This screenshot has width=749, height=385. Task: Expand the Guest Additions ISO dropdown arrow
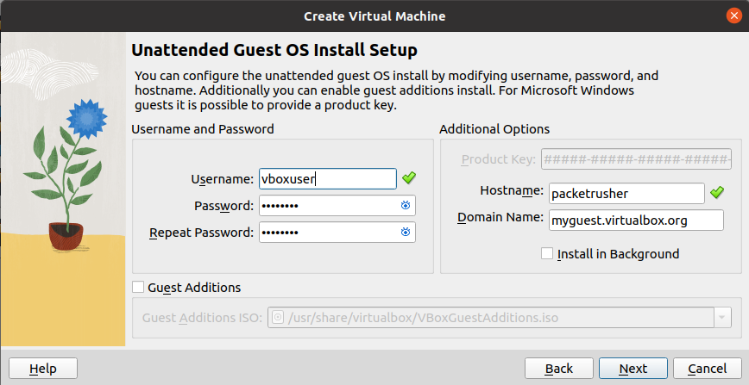721,318
